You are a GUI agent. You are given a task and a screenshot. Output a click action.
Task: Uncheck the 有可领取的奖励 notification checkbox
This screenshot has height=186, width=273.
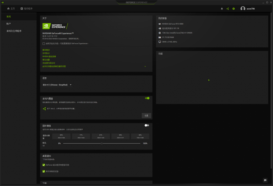pyautogui.click(x=44, y=171)
